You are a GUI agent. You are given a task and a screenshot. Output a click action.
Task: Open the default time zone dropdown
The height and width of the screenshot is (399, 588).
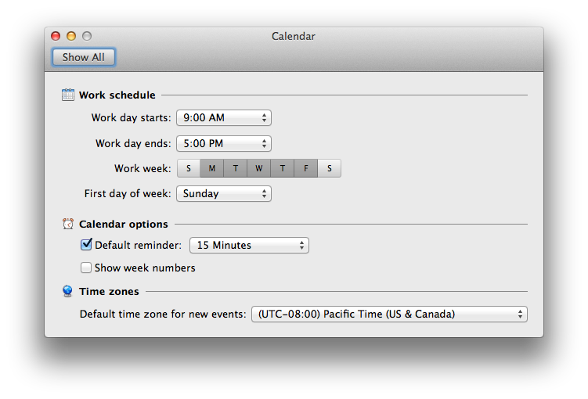(389, 314)
